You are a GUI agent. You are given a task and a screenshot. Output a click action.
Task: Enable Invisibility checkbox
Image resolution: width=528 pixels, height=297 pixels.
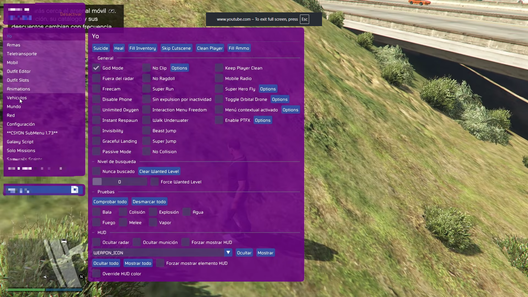pyautogui.click(x=96, y=131)
